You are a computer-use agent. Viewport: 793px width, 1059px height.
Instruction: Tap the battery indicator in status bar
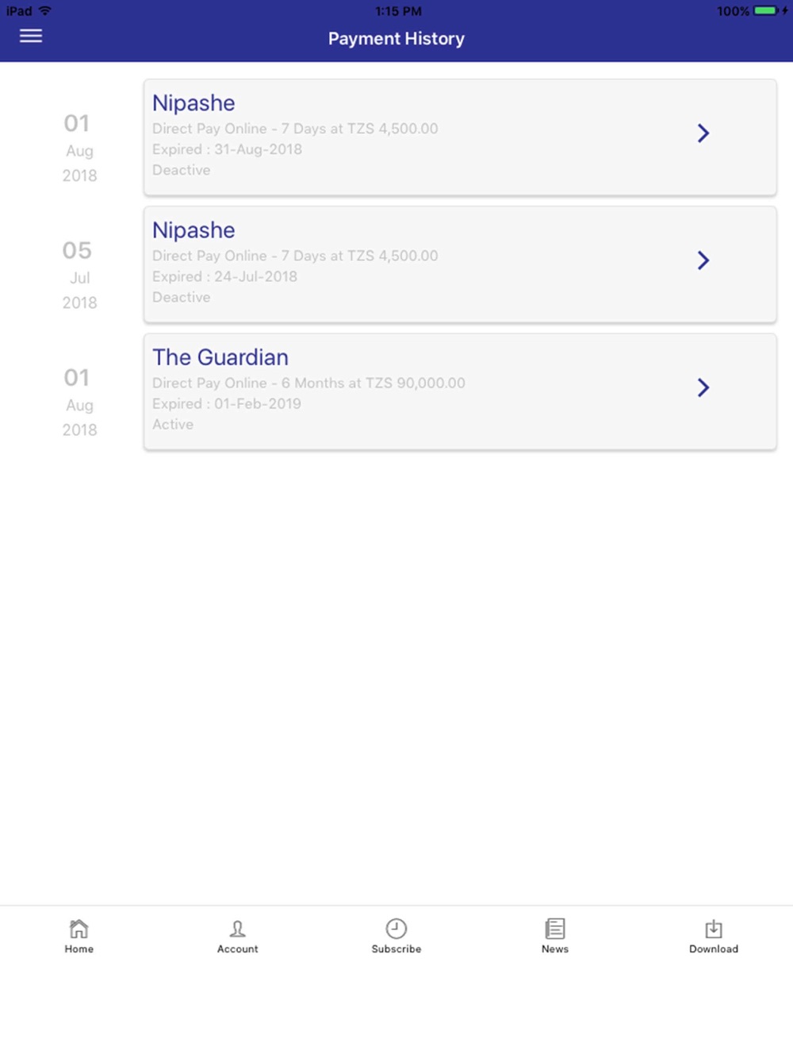click(x=766, y=11)
